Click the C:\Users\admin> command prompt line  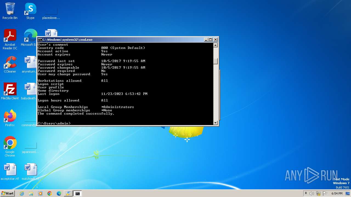click(54, 123)
